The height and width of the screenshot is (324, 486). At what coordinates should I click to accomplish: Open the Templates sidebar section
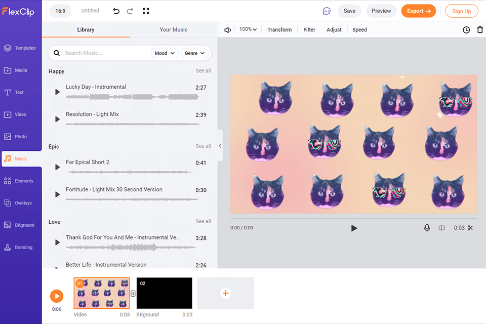point(20,48)
